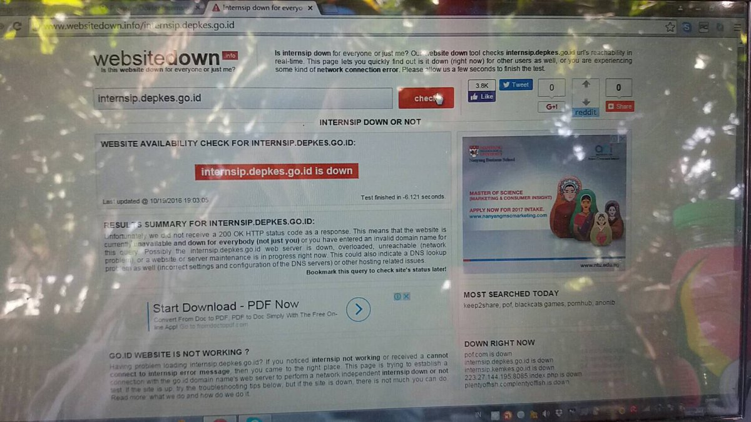Click the domain input field

click(x=243, y=98)
